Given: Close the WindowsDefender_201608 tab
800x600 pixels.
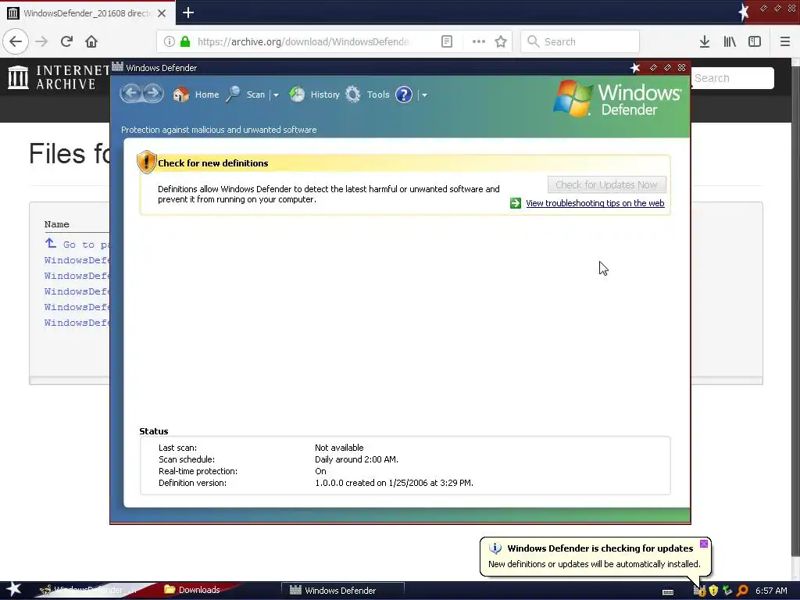Looking at the screenshot, I should click(162, 13).
